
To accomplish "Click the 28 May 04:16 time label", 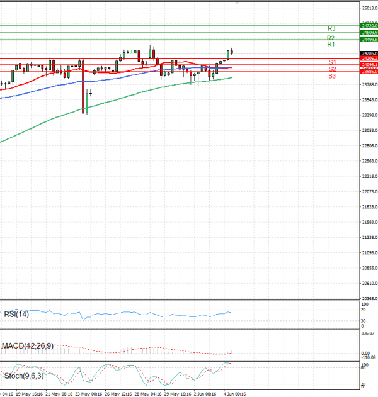I will 148,394.
